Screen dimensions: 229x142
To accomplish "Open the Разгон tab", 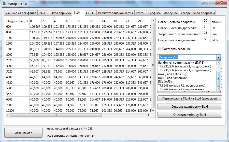I will click(140, 13).
